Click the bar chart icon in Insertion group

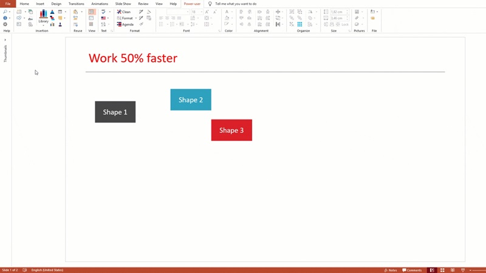click(x=52, y=24)
